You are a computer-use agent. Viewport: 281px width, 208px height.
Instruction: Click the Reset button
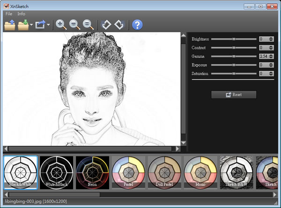tap(234, 95)
